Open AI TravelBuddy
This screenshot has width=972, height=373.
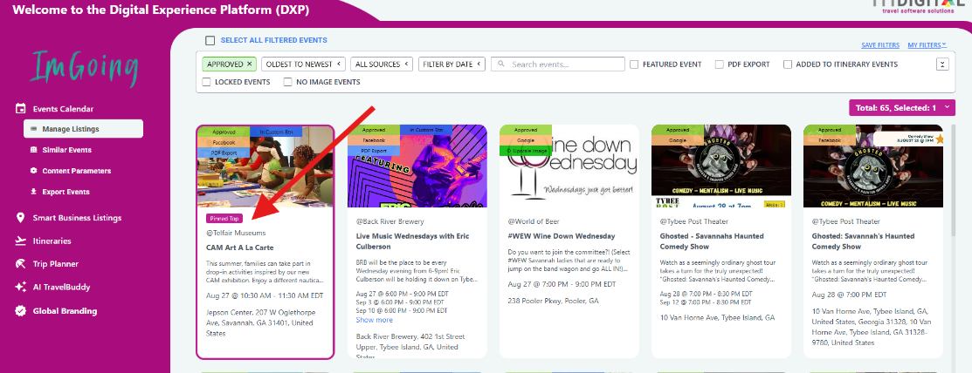click(x=61, y=287)
